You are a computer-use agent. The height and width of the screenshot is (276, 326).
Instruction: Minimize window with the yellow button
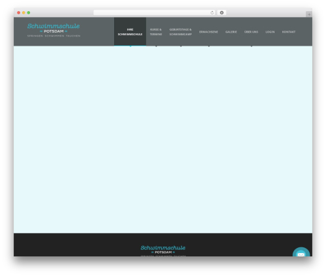click(23, 12)
